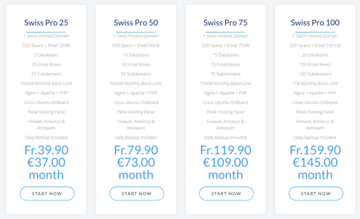Select the Swiss Pro 50 plan title
Screen dimensions: 360x219
coord(136,23)
